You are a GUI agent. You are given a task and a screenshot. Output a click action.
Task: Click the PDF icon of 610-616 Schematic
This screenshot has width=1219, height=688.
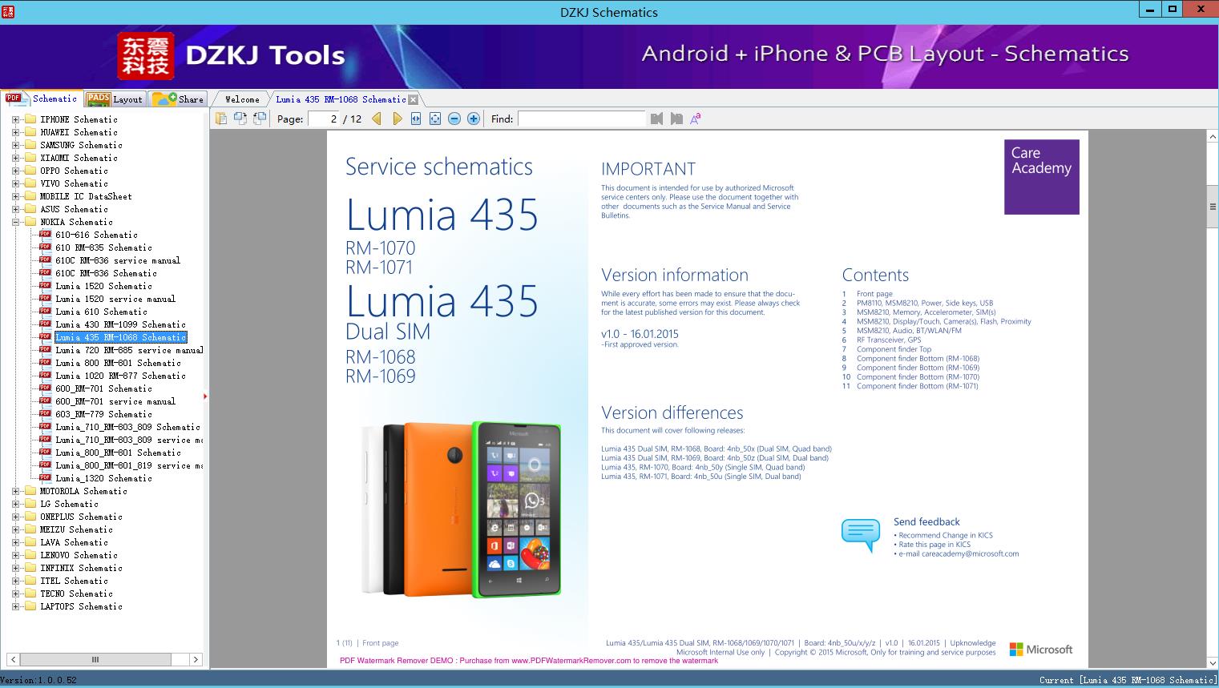click(x=46, y=235)
